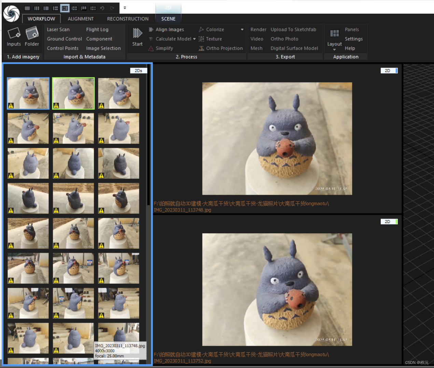Viewport: 434px width, 368px height.
Task: Click file name IMG_20230311_113752.jpg under lower view
Action: click(x=182, y=361)
